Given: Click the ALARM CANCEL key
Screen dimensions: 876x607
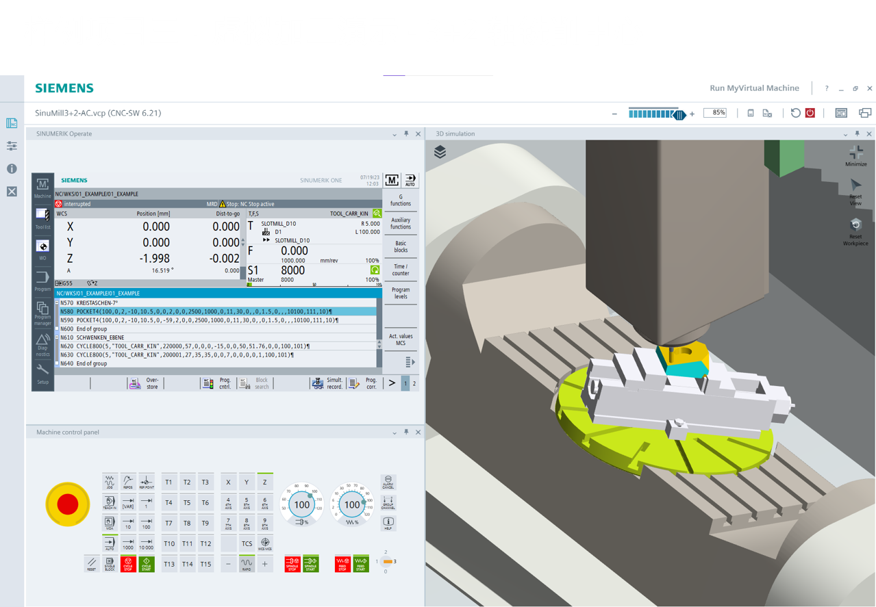Looking at the screenshot, I should (x=388, y=482).
